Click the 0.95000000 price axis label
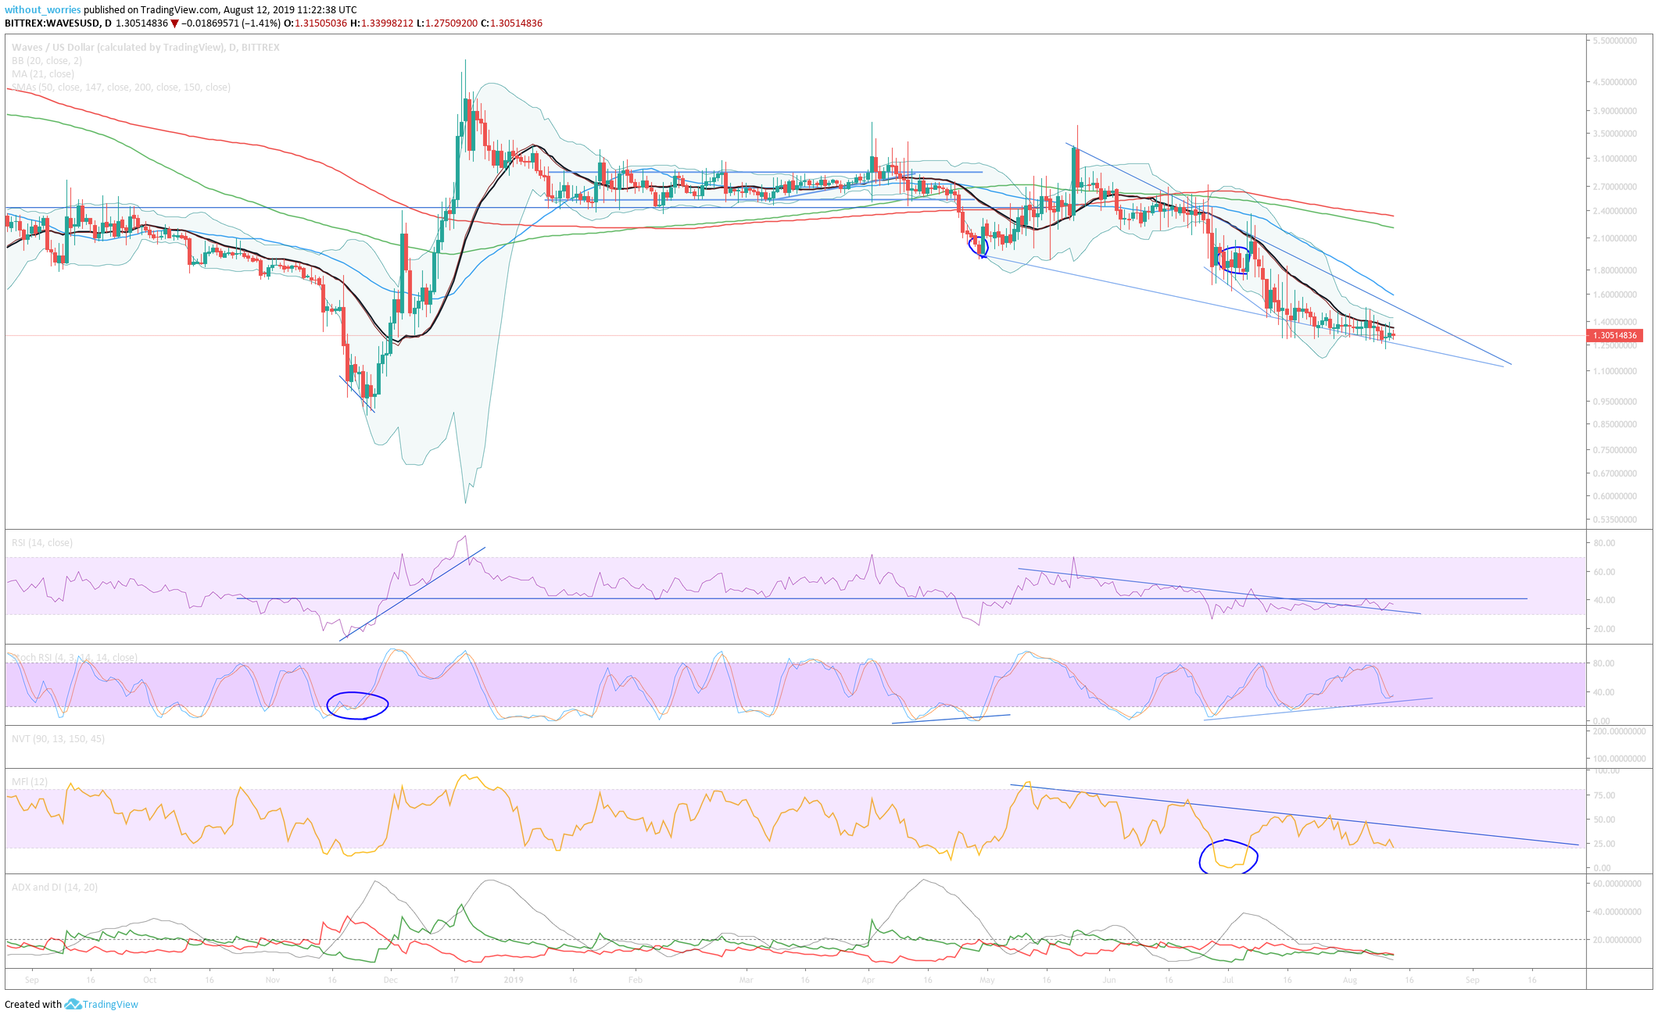Viewport: 1658px width, 1018px height. (x=1615, y=402)
